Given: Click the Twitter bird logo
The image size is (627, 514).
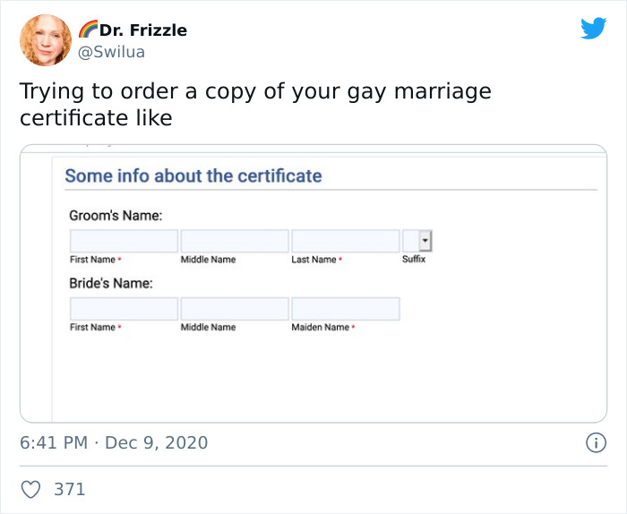Looking at the screenshot, I should tap(593, 28).
